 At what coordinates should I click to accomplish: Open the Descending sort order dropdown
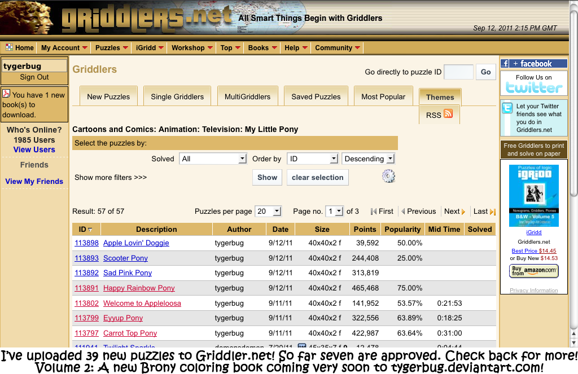coord(368,159)
